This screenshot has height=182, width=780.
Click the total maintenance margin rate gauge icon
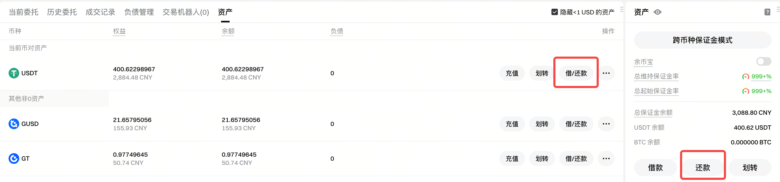745,77
